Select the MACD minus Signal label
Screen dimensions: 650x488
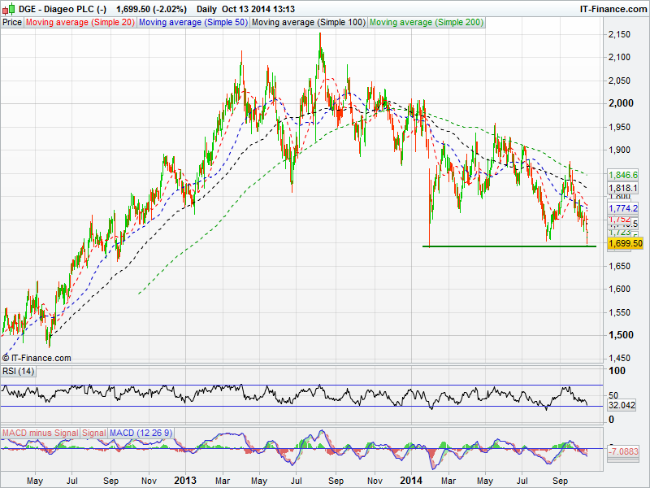[x=41, y=433]
